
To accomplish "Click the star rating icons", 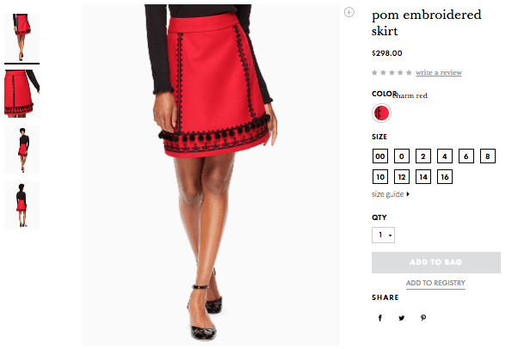I will click(392, 72).
